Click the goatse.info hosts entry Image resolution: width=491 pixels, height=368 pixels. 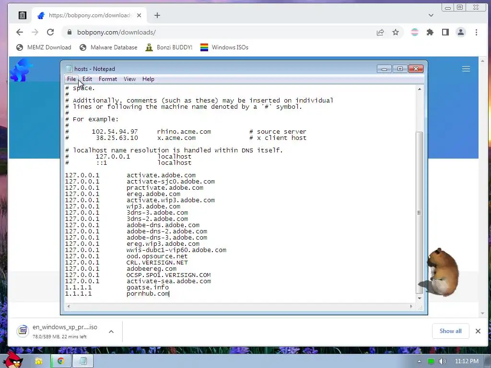coord(117,287)
